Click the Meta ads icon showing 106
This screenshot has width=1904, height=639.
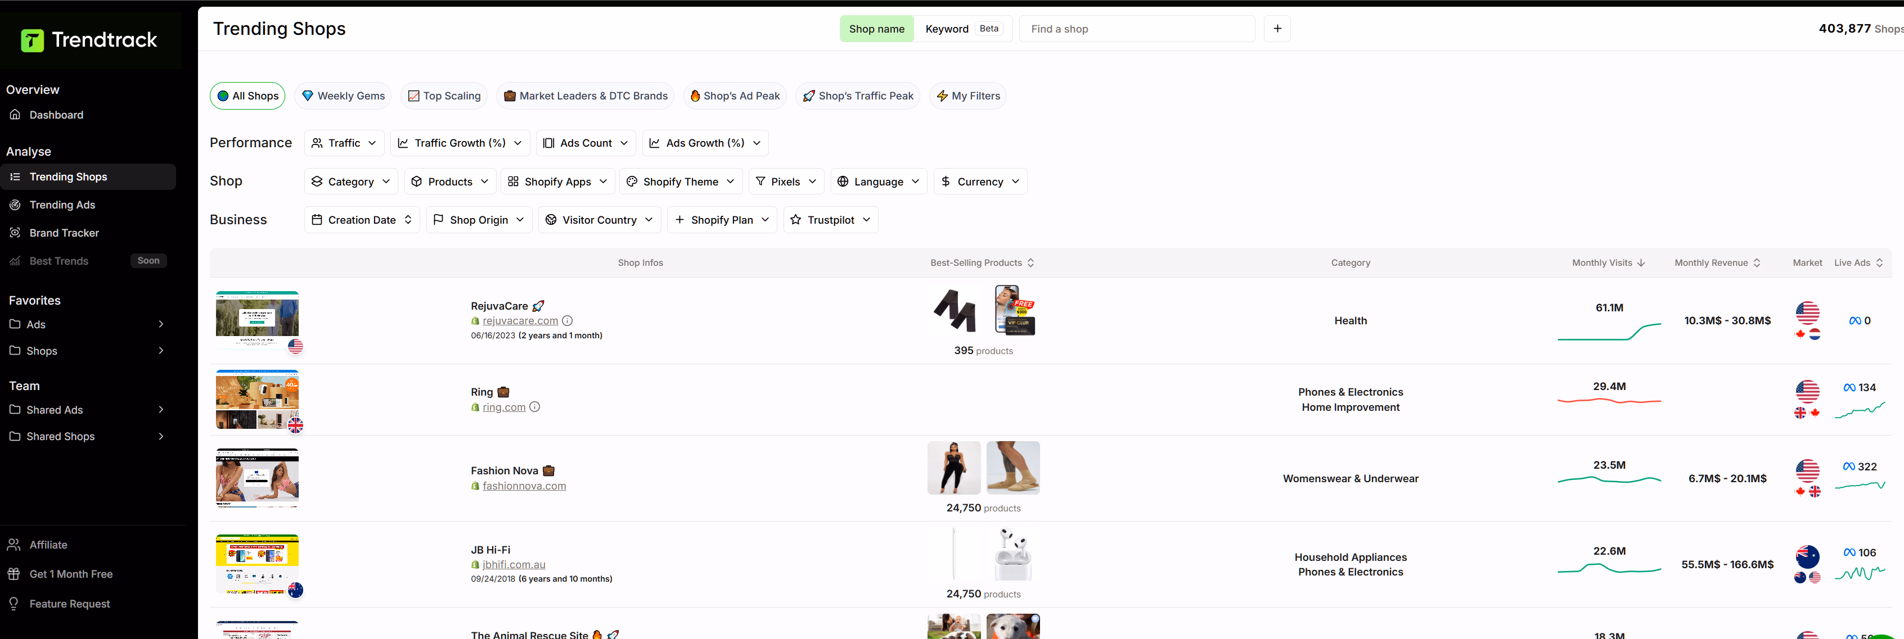click(x=1849, y=552)
